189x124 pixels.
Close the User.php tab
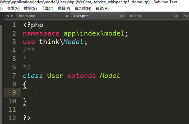pos(122,16)
